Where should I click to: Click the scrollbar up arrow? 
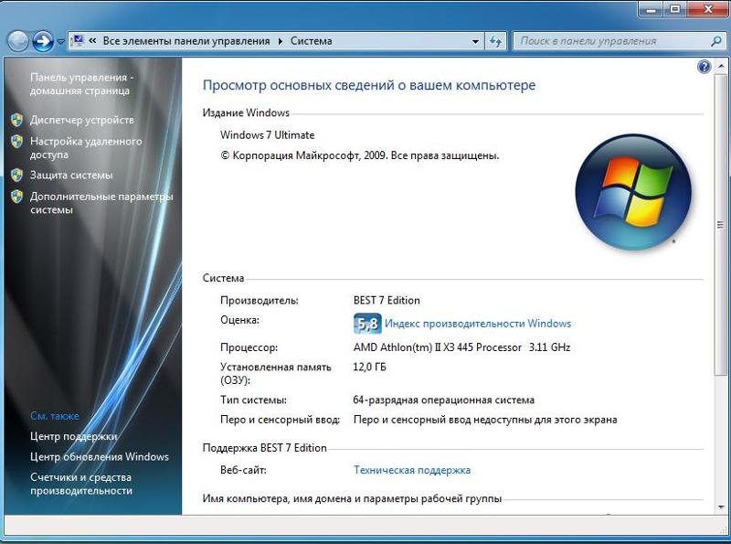[721, 67]
